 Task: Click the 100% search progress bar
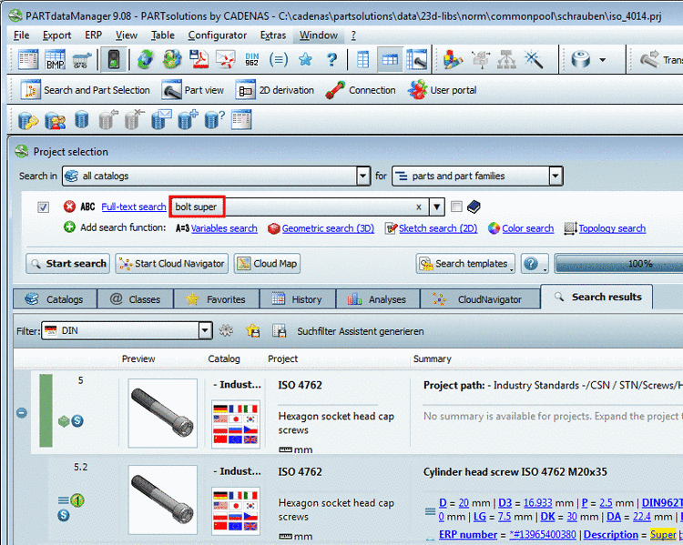619,264
